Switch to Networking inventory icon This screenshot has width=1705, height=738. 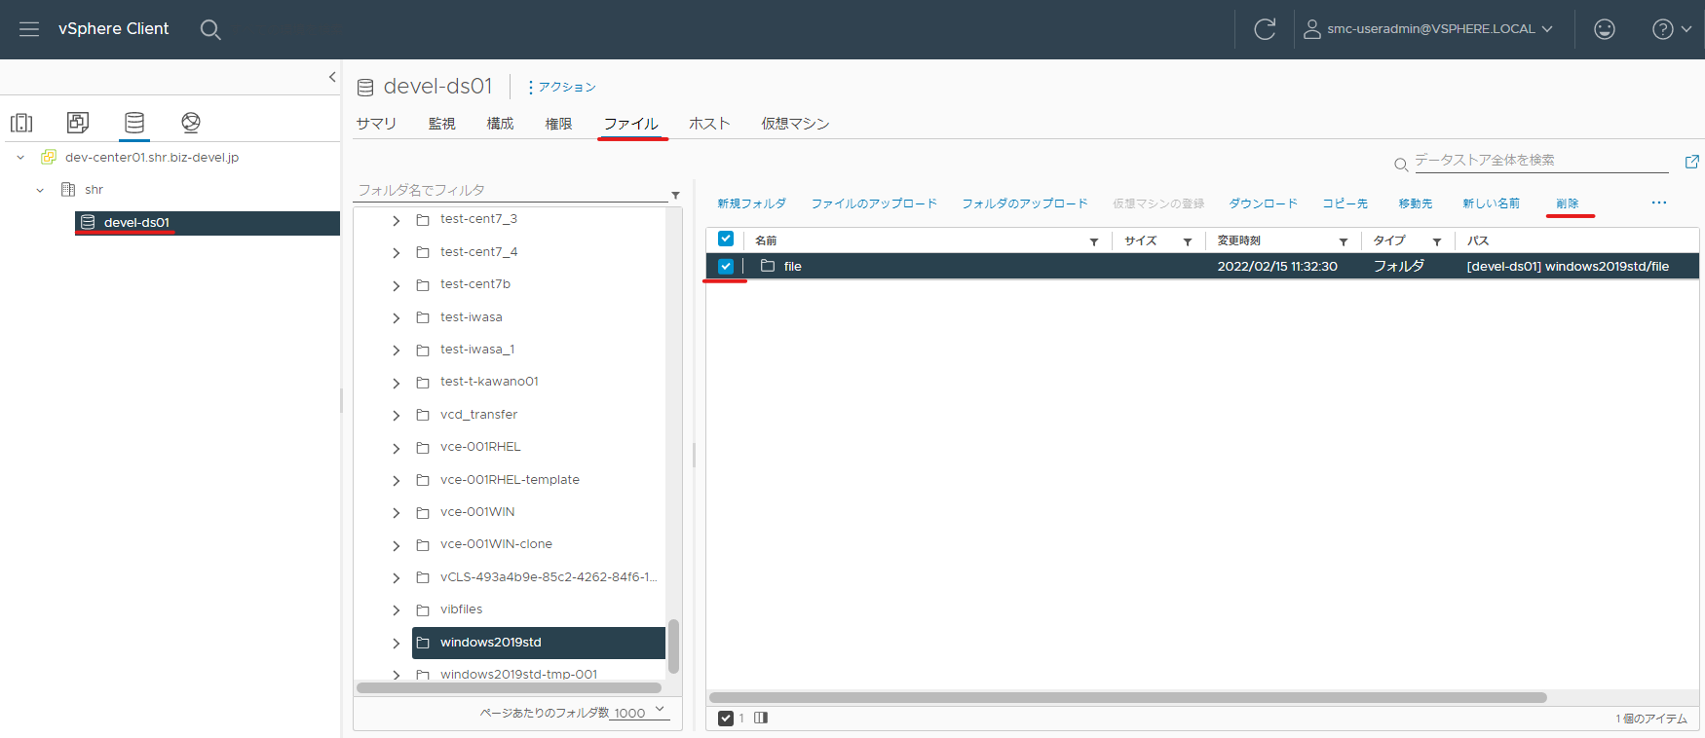(191, 123)
